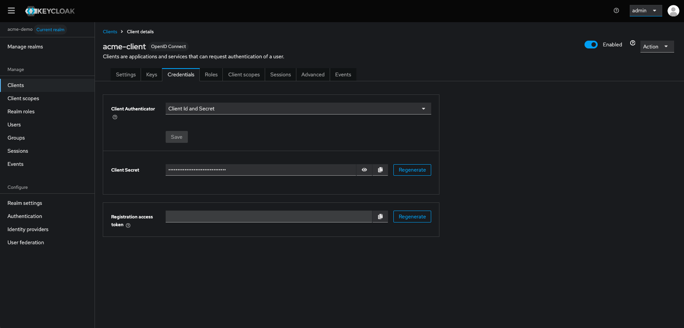Click the OpenID Connect label
The width and height of the screenshot is (684, 328).
(x=169, y=46)
